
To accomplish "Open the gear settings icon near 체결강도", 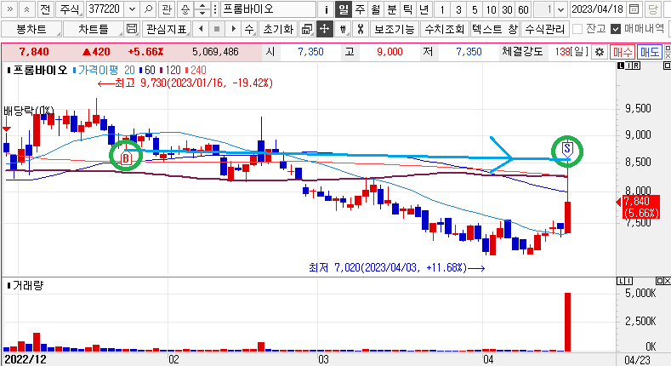I will (600, 52).
